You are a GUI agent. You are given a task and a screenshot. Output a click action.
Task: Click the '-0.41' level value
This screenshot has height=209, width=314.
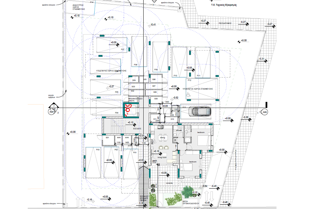(x=153, y=25)
